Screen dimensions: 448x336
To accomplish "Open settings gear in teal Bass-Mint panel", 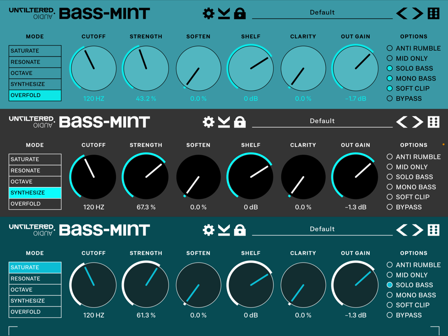I will (x=209, y=13).
